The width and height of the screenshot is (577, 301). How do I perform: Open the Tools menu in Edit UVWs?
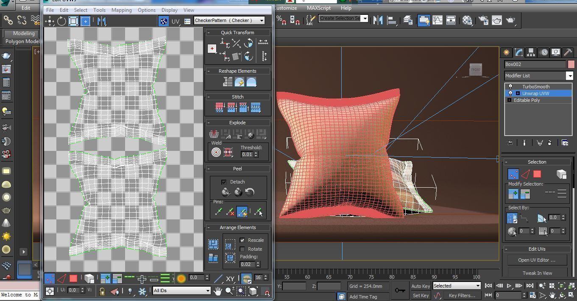point(99,10)
